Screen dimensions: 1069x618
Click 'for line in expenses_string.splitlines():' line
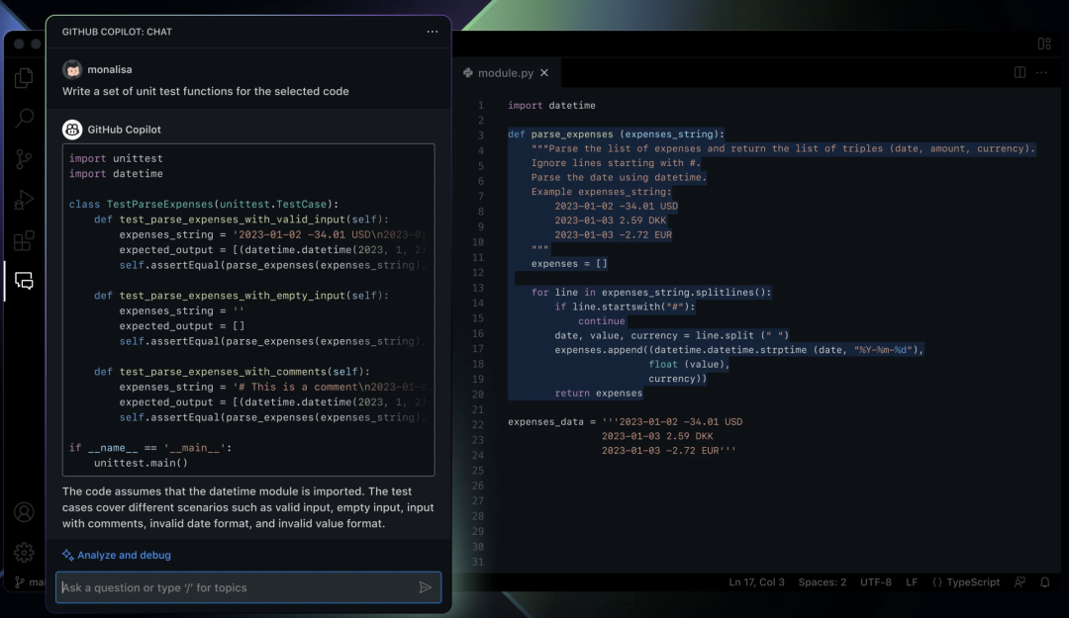pyautogui.click(x=651, y=293)
